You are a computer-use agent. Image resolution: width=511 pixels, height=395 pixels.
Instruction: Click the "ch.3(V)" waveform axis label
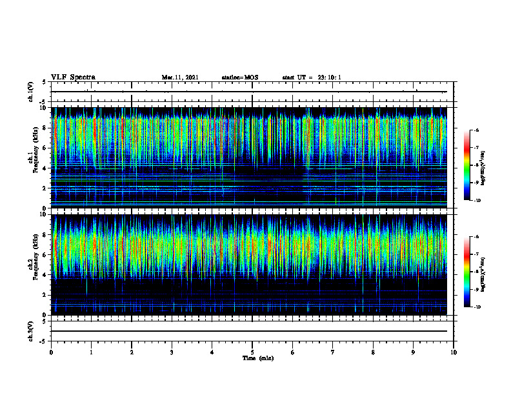tap(31, 331)
